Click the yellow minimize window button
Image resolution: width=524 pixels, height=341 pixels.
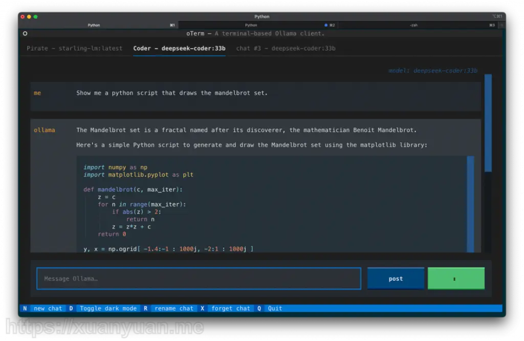(x=29, y=16)
